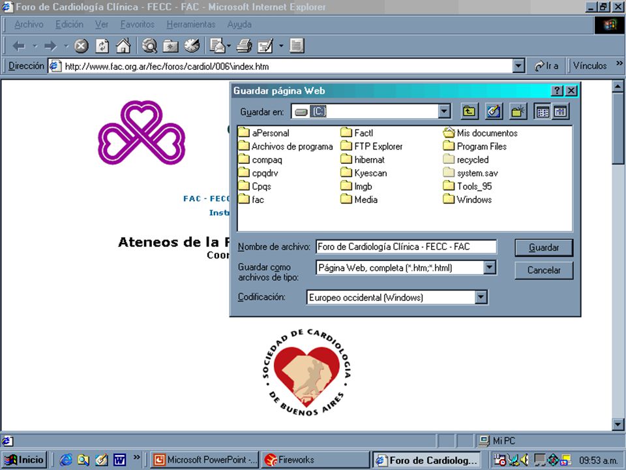Open the History pane icon
This screenshot has width=626, height=470.
coord(192,46)
